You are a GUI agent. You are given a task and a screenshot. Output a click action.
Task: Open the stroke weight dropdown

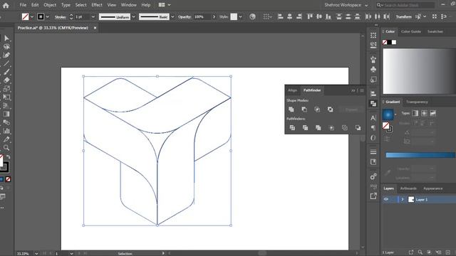point(93,17)
